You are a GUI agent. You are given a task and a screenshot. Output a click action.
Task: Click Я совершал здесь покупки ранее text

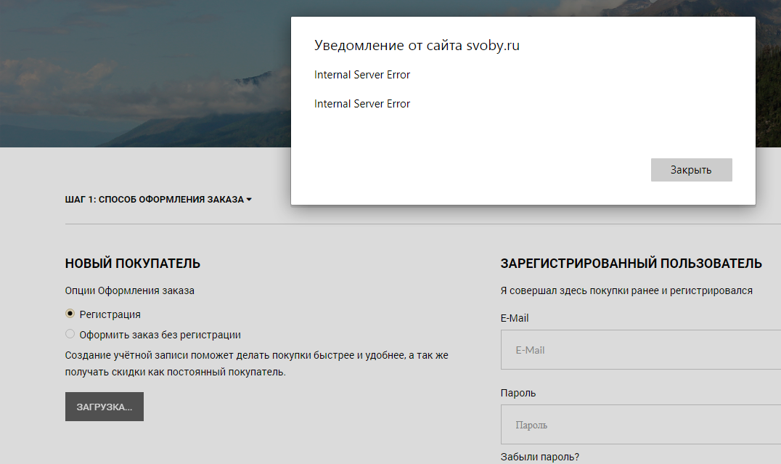tap(626, 290)
